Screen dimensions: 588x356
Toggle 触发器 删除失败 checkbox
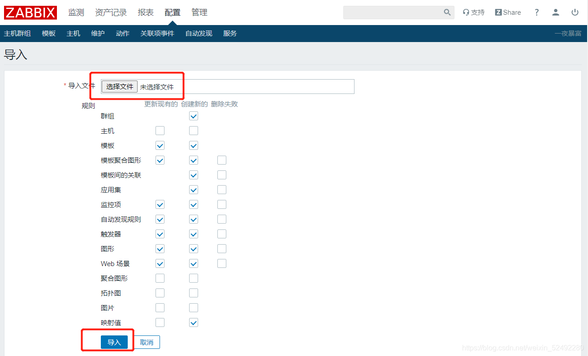point(222,234)
